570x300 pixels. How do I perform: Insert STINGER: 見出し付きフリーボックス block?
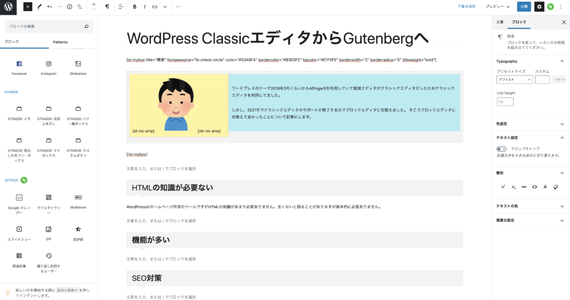coord(19,149)
